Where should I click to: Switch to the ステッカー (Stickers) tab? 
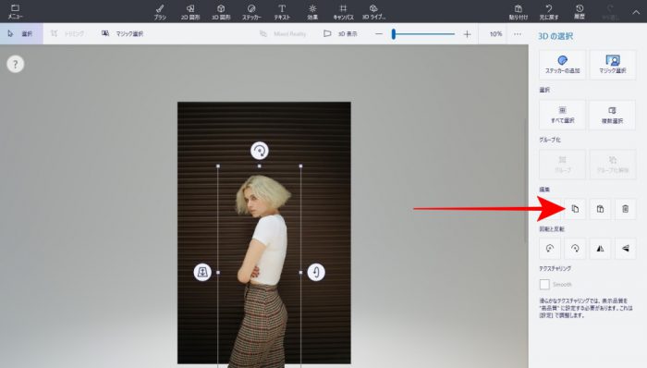[x=251, y=11]
